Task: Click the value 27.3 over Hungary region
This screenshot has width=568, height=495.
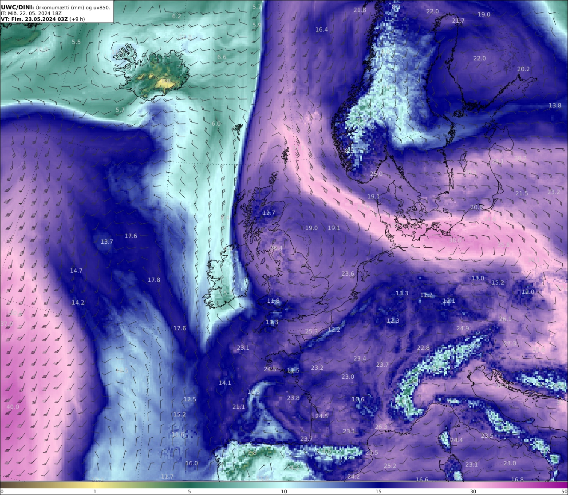Action: coord(510,343)
